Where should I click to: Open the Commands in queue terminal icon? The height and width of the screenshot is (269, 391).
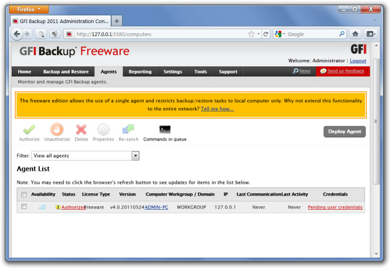tap(165, 129)
